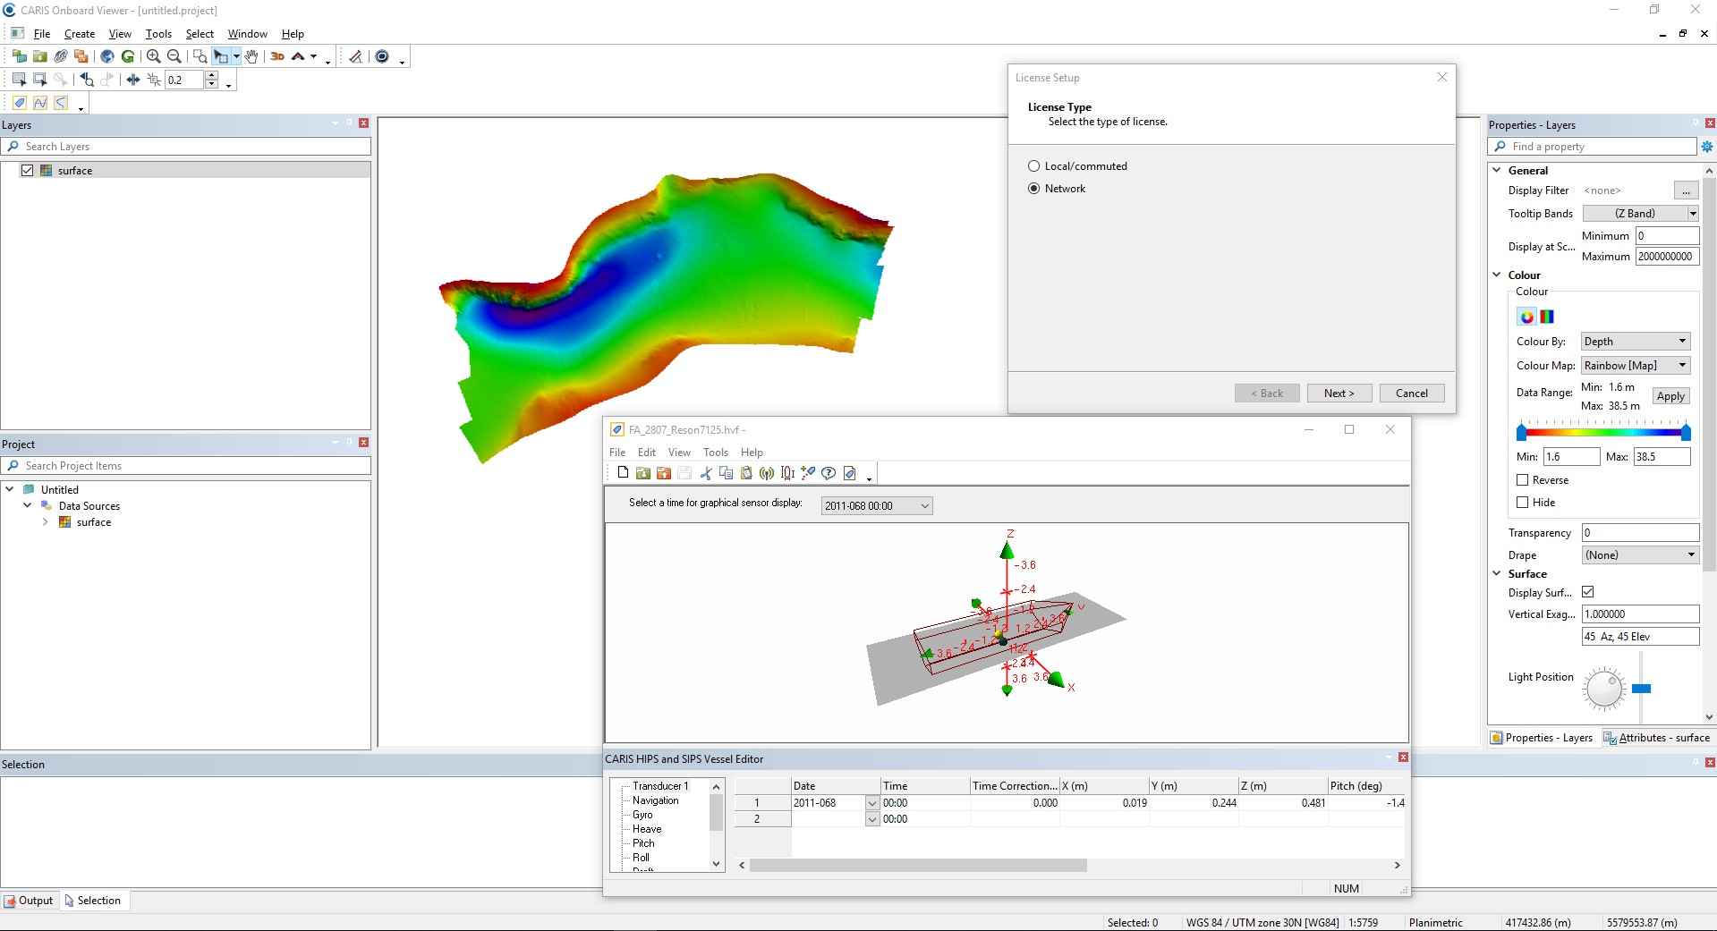Click the left handle of colour range slider
The width and height of the screenshot is (1717, 931).
click(1521, 433)
